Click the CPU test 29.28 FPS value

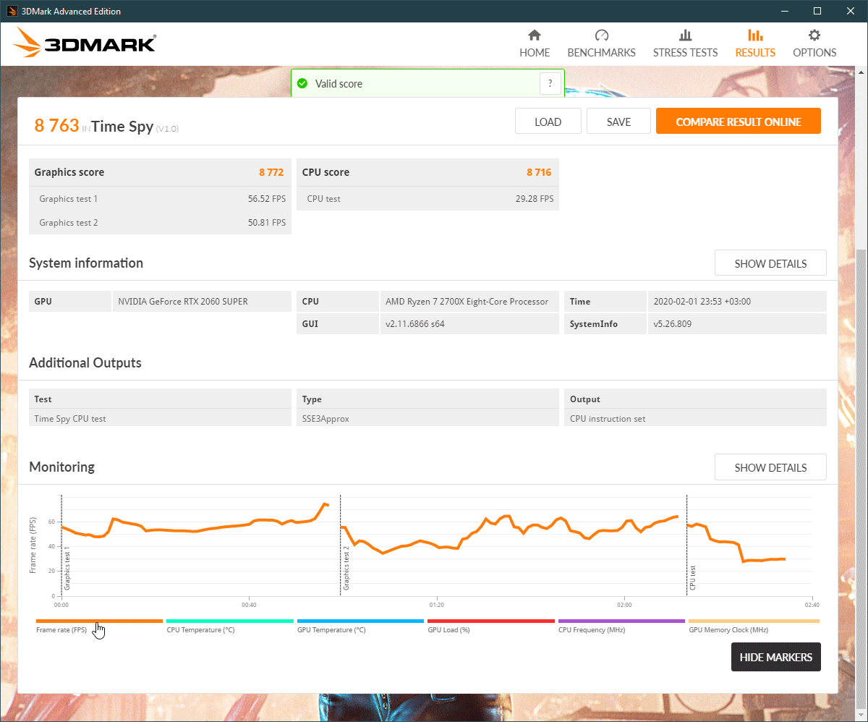(535, 198)
